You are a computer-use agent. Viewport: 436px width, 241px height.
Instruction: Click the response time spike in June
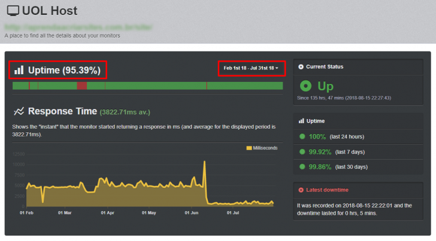click(205, 161)
